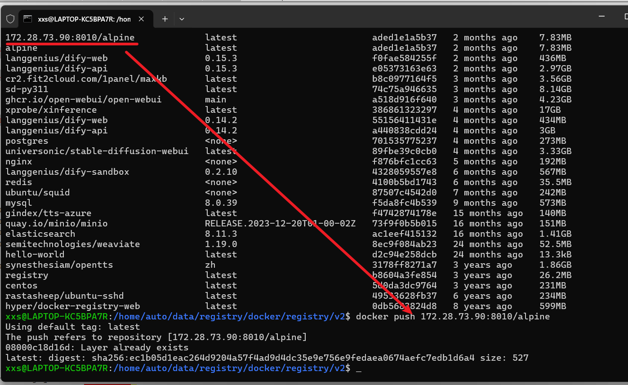Select image ID 55156411431e
Screen dimensions: 628x385
pyautogui.click(x=404, y=120)
